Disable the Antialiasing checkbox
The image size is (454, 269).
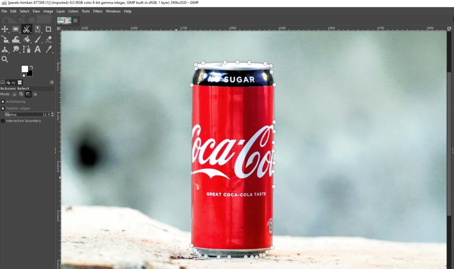(x=3, y=101)
